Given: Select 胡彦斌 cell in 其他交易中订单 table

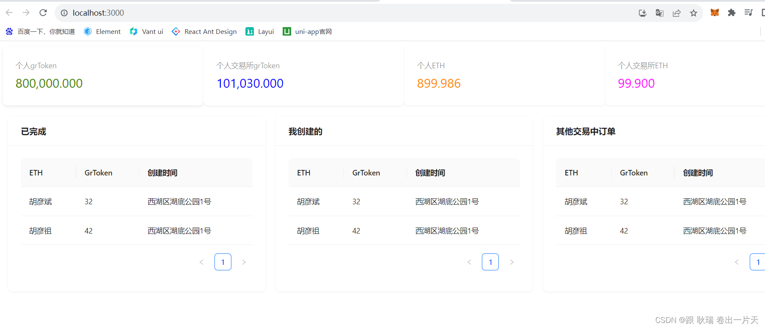Looking at the screenshot, I should click(576, 202).
